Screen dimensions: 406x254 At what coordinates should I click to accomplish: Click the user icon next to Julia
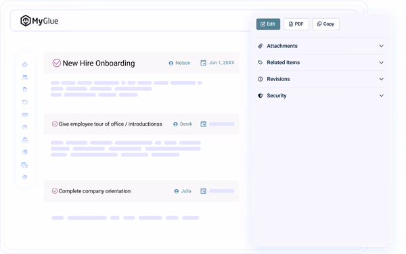[177, 191]
